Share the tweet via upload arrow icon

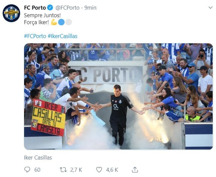(135, 169)
